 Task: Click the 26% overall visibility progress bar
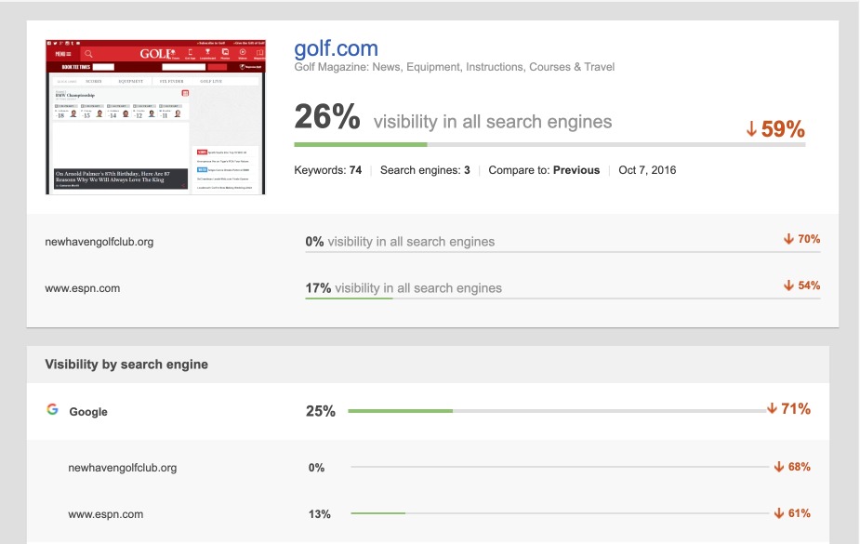pos(549,145)
